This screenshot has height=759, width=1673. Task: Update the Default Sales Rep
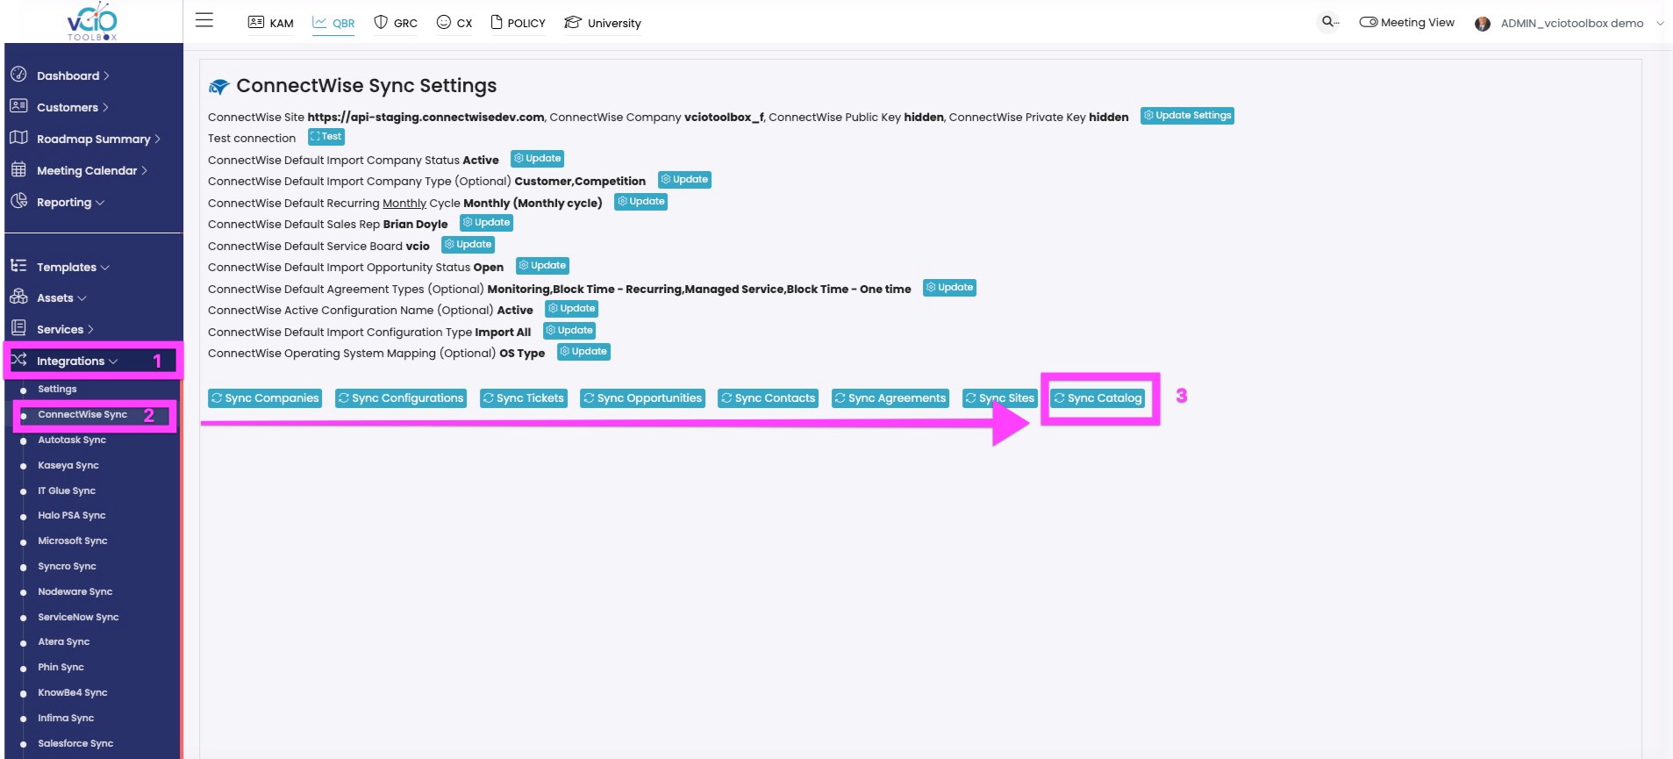(486, 223)
